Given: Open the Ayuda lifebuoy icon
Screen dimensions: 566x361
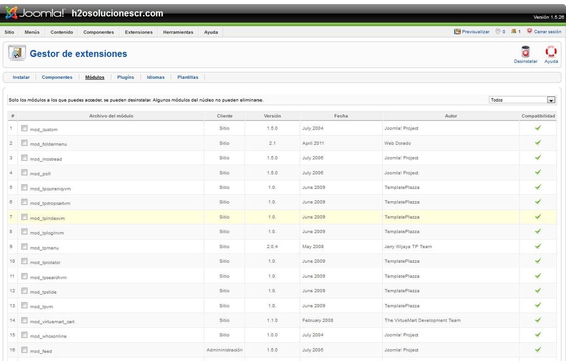Looking at the screenshot, I should pyautogui.click(x=551, y=51).
